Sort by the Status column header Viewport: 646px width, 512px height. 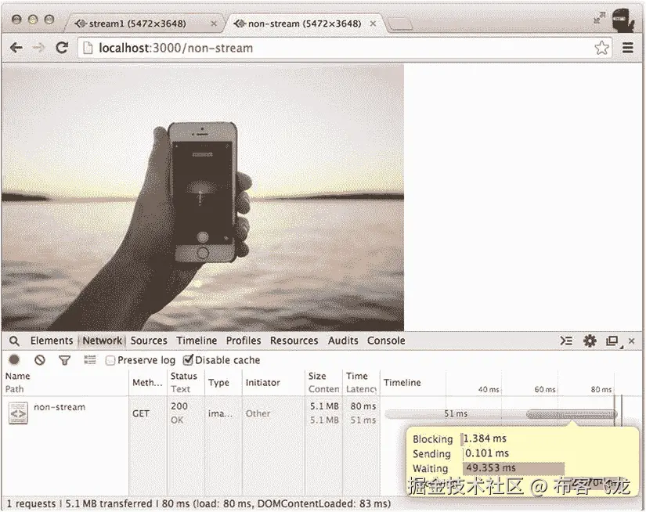pos(186,382)
